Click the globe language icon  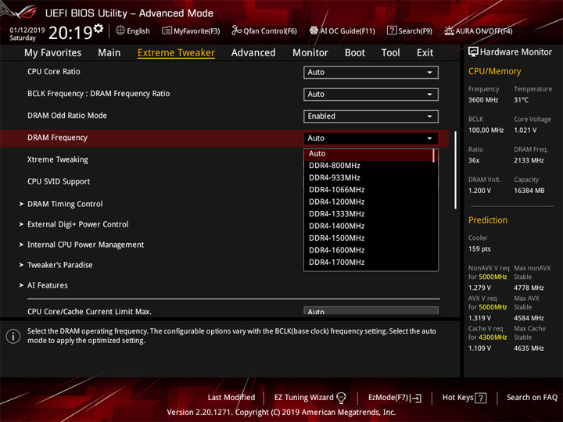pos(120,30)
